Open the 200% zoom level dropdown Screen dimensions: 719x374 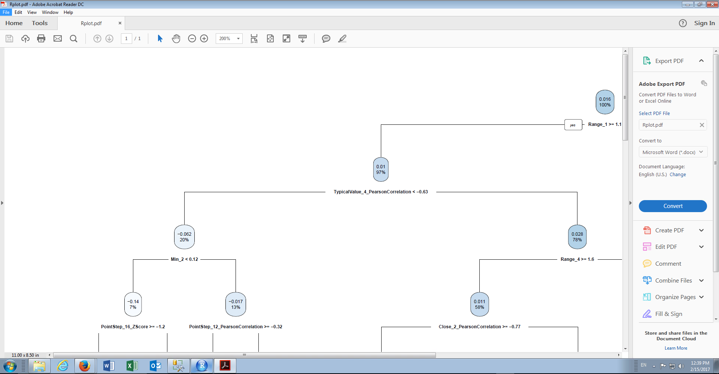pos(229,39)
